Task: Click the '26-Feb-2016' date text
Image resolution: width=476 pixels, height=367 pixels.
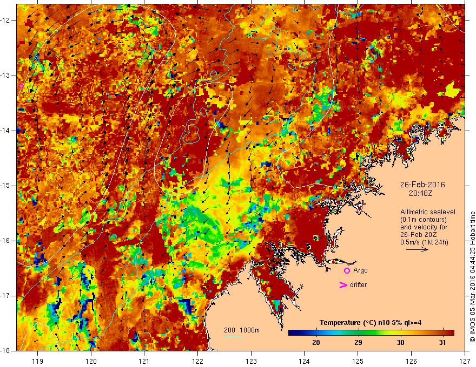Action: click(422, 185)
